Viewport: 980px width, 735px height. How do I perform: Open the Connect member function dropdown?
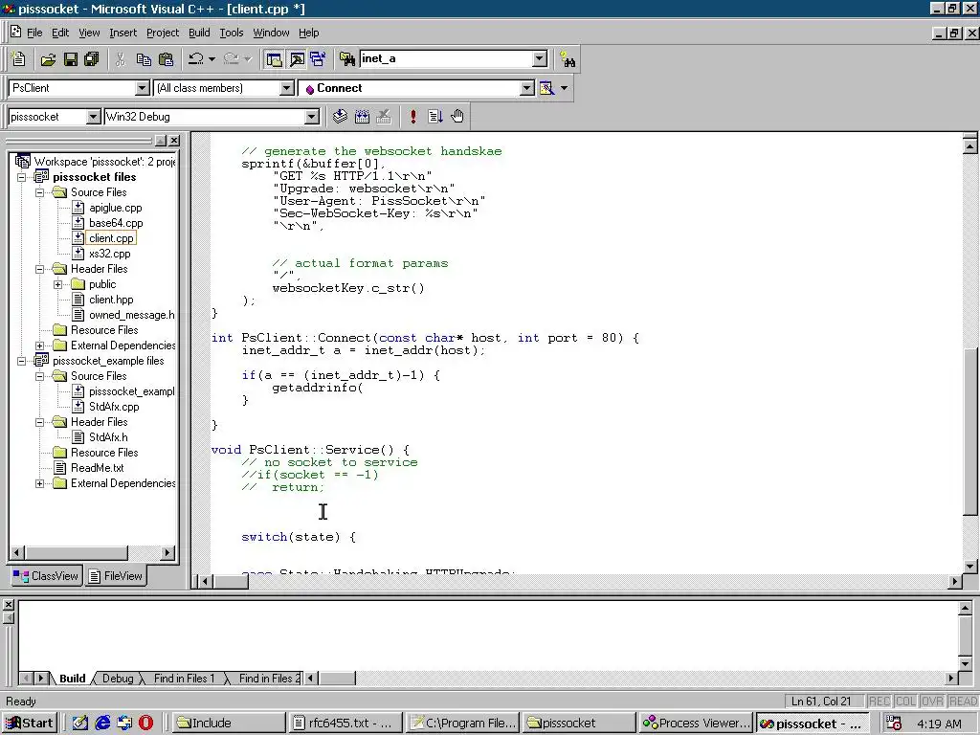click(527, 88)
